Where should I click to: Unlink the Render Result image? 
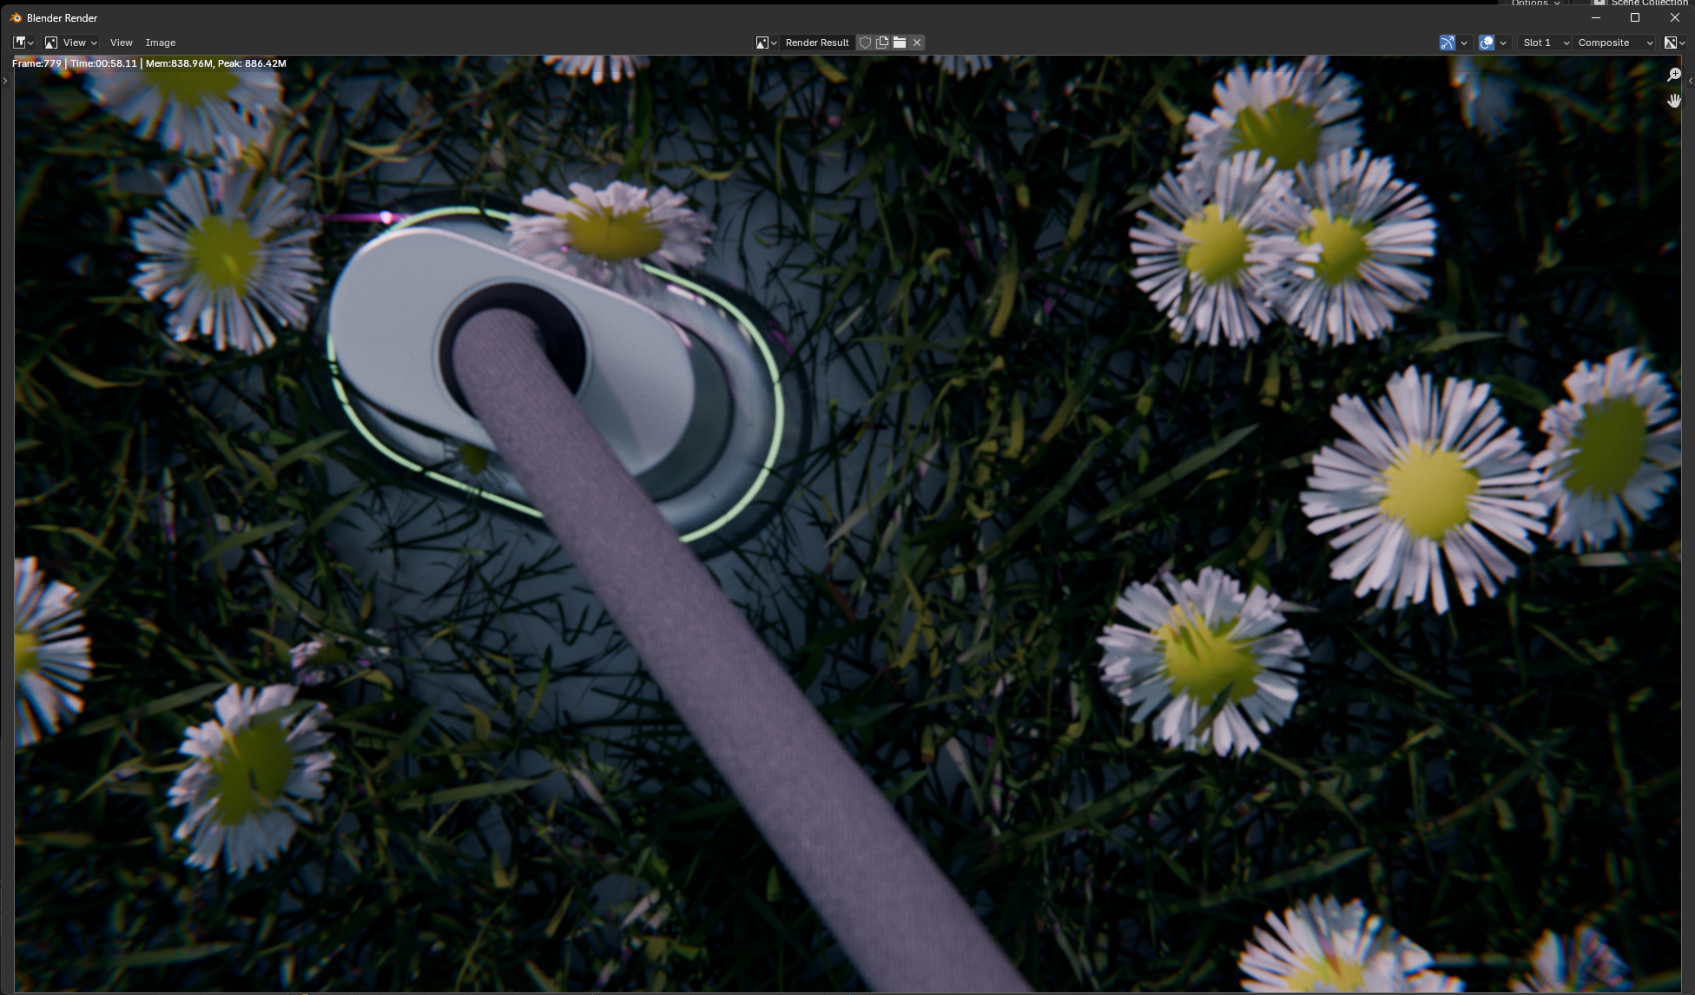(917, 43)
